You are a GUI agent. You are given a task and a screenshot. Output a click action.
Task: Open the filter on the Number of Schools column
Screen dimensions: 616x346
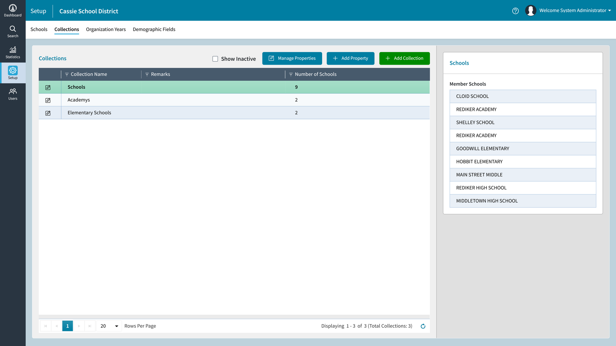coord(291,74)
